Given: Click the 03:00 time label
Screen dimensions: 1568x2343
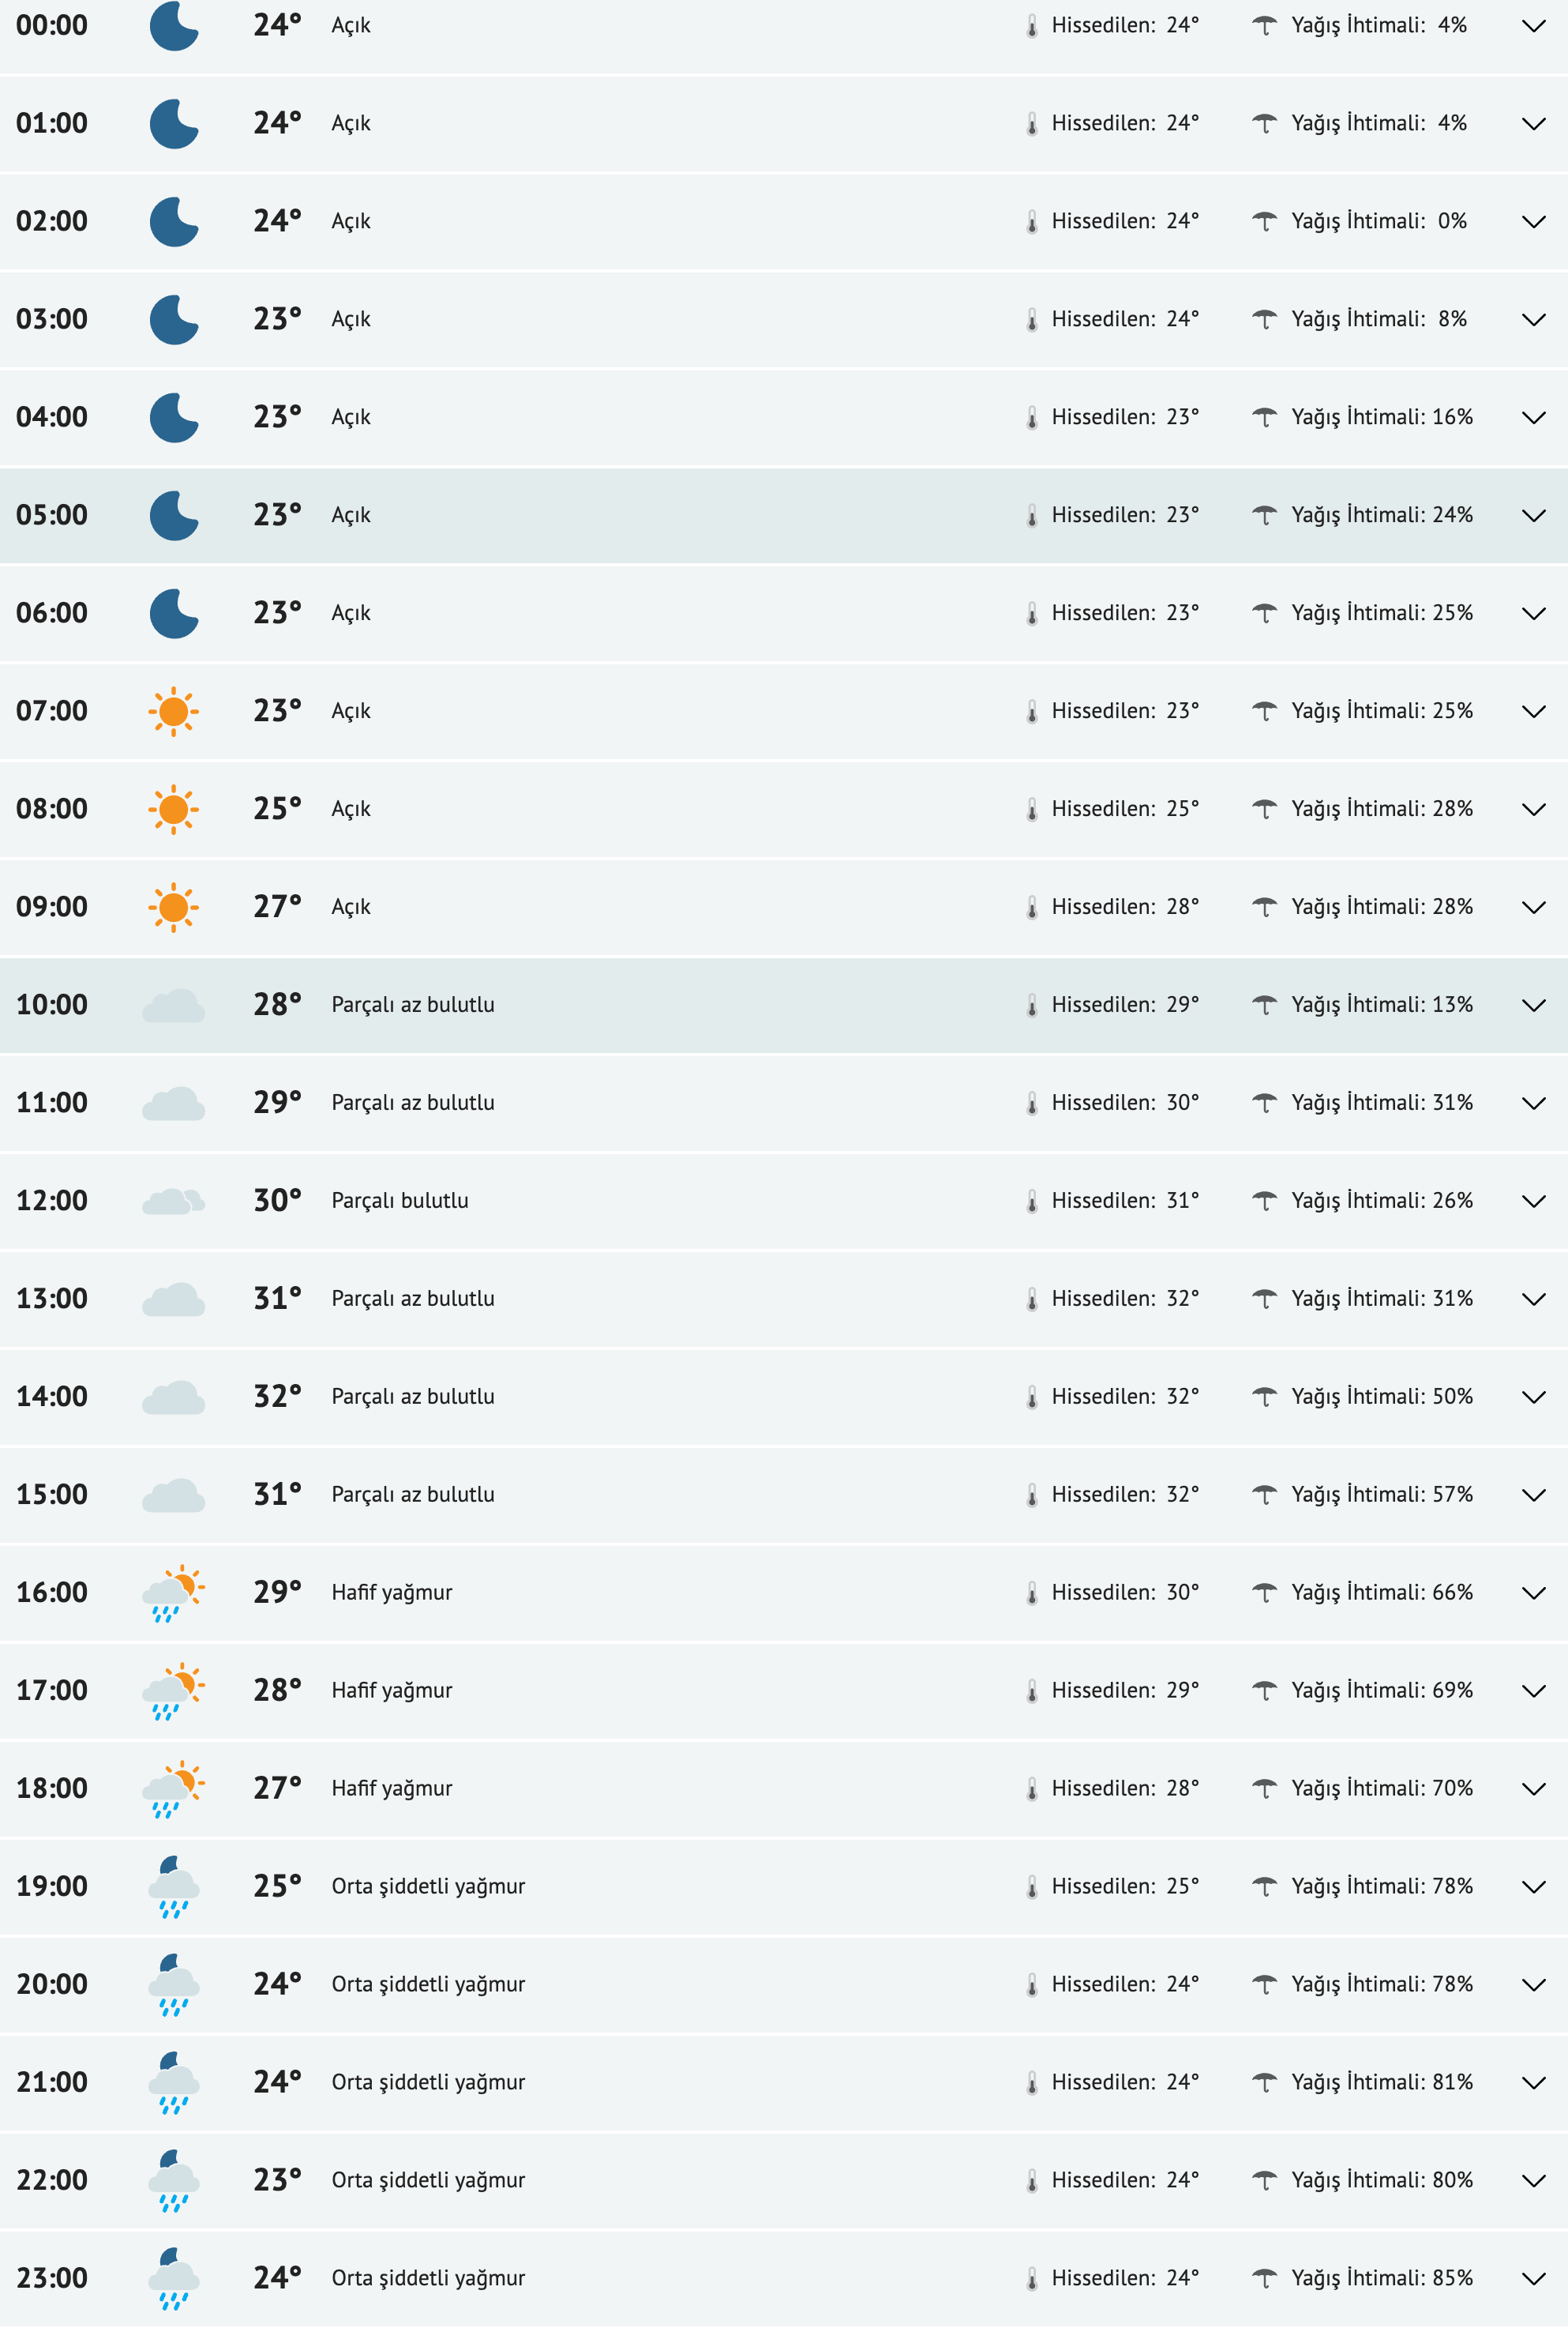Looking at the screenshot, I should [52, 319].
